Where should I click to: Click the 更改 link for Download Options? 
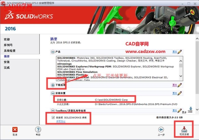click(x=175, y=85)
